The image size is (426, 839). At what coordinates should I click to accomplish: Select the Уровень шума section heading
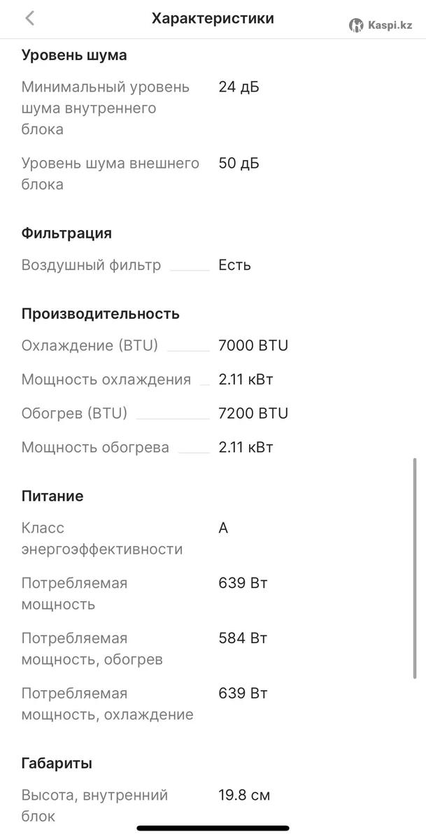pyautogui.click(x=74, y=55)
